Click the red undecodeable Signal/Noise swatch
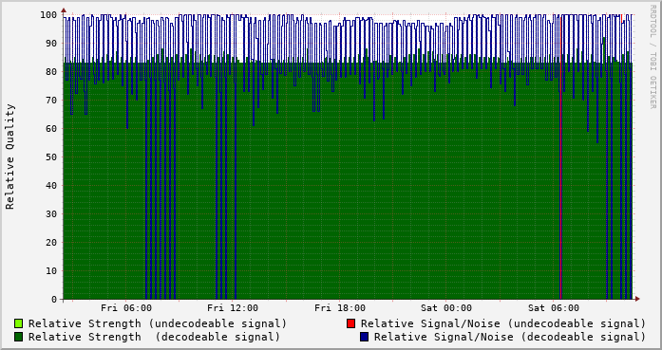 [350, 323]
